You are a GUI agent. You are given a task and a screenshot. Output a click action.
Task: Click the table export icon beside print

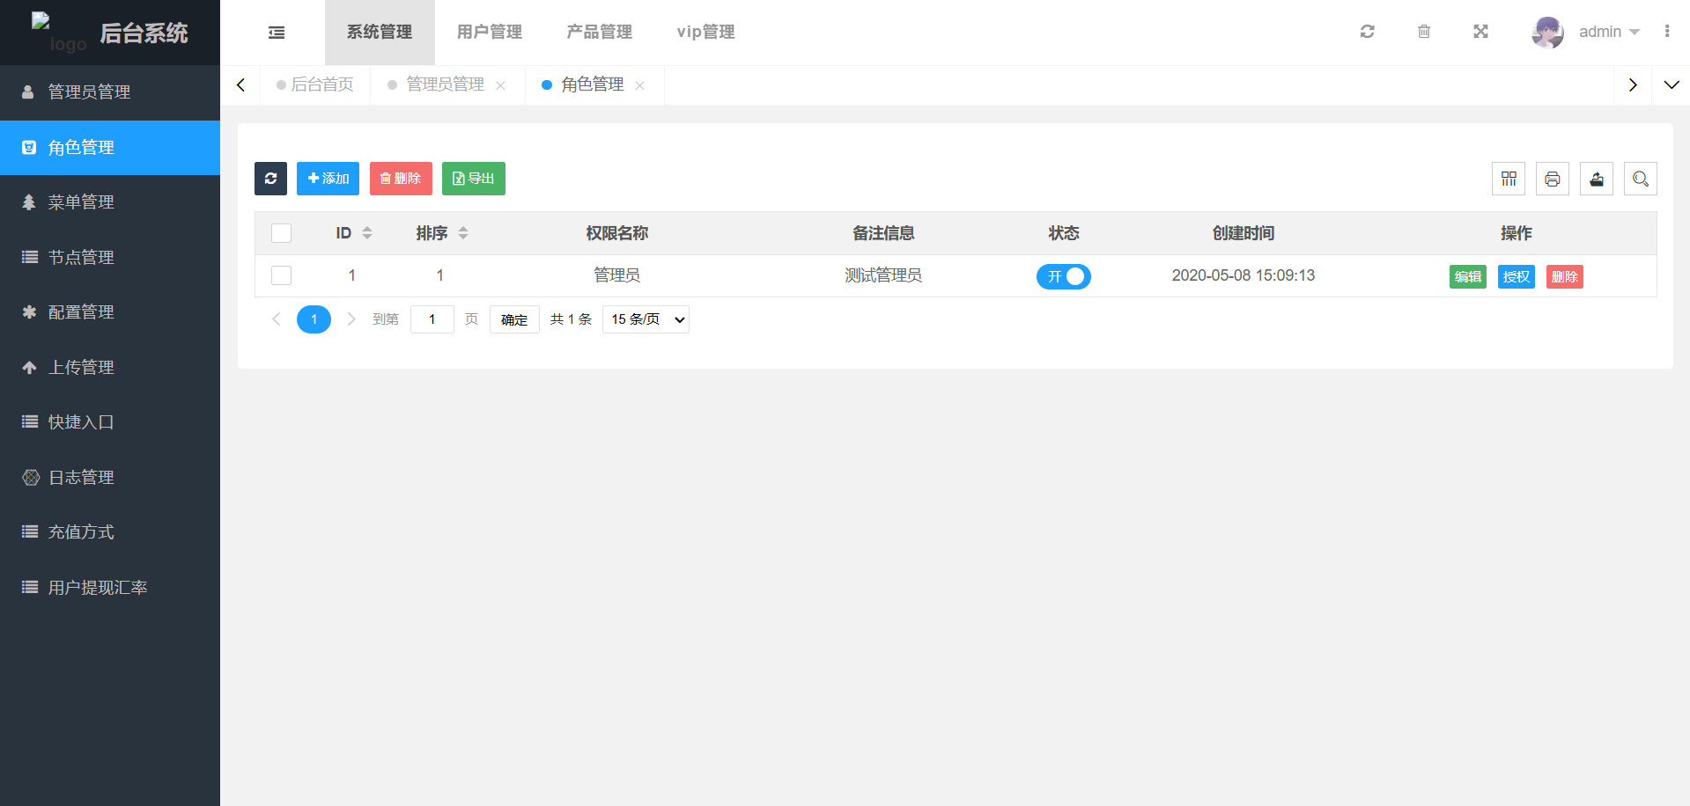click(x=1597, y=179)
